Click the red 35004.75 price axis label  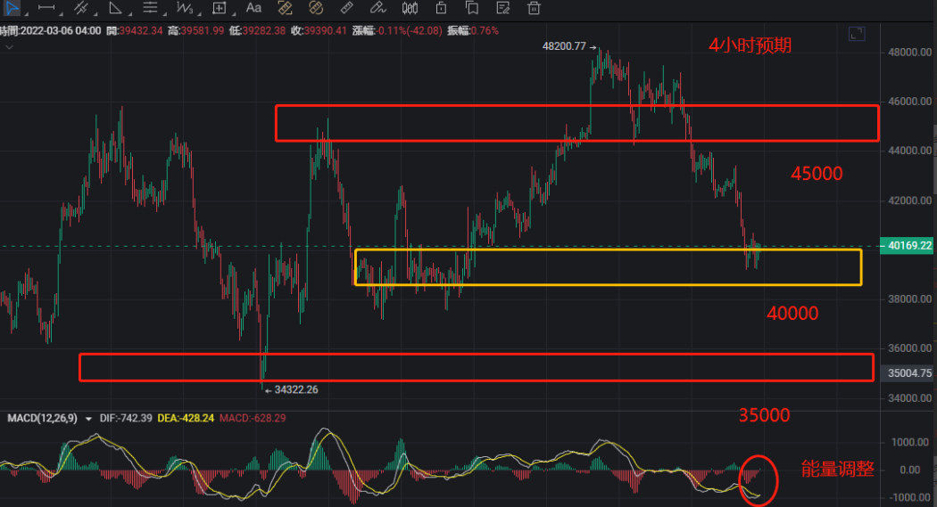pyautogui.click(x=908, y=373)
